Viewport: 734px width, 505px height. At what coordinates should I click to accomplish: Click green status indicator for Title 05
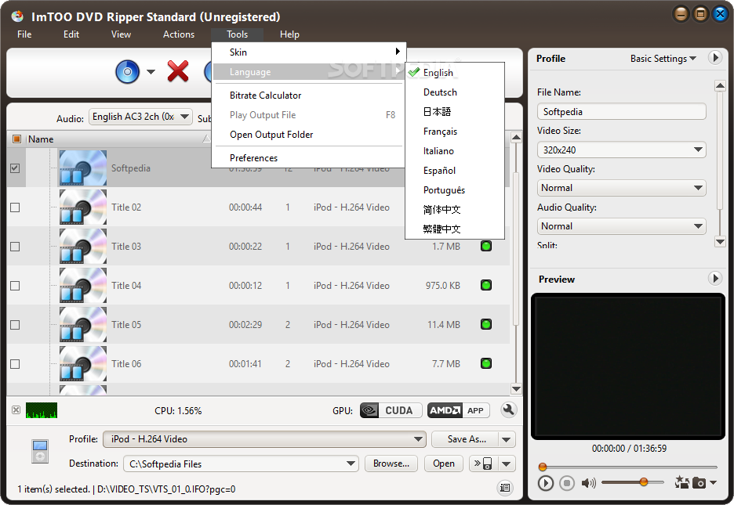click(486, 324)
